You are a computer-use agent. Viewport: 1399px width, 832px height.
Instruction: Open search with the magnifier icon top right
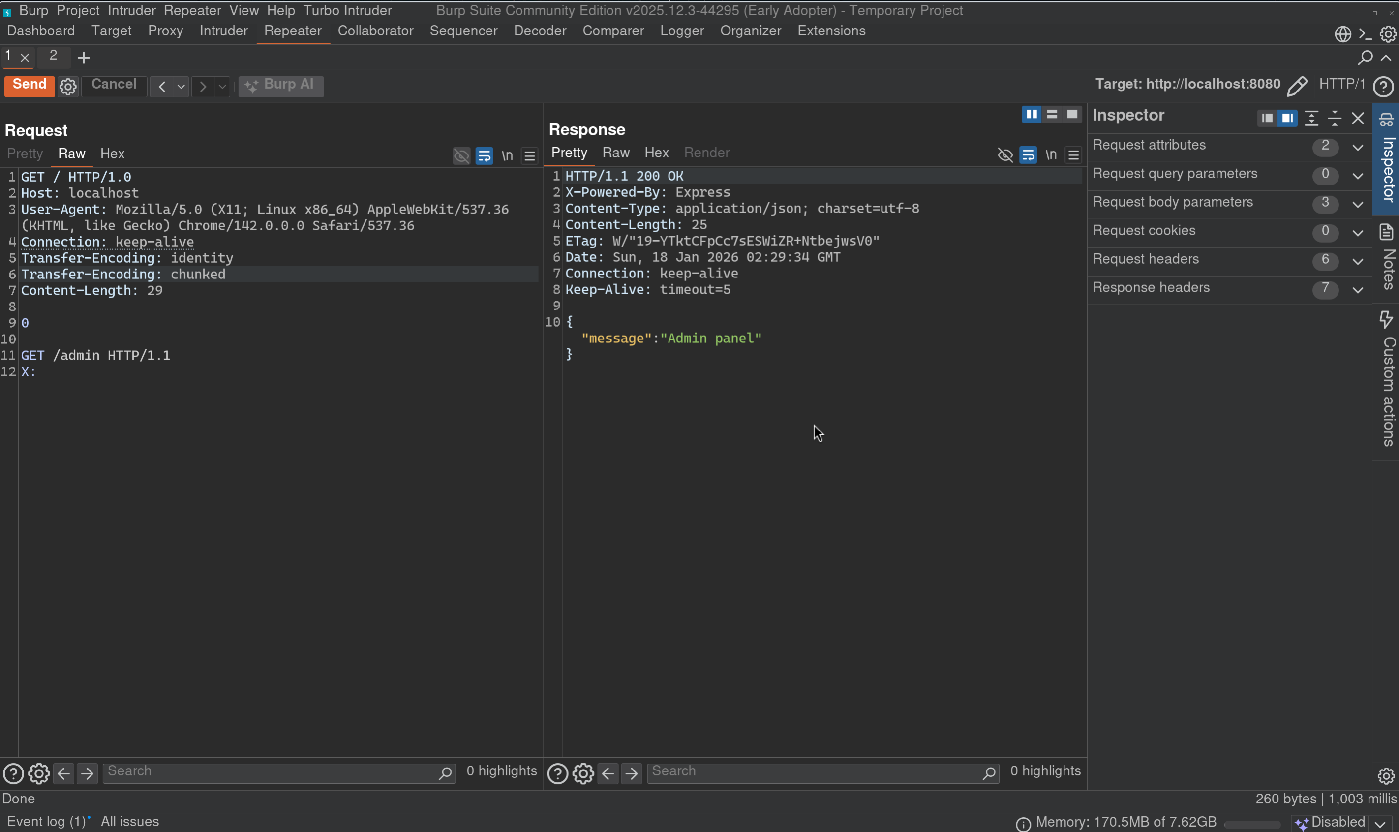click(x=1366, y=57)
